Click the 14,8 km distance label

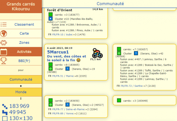98,9
